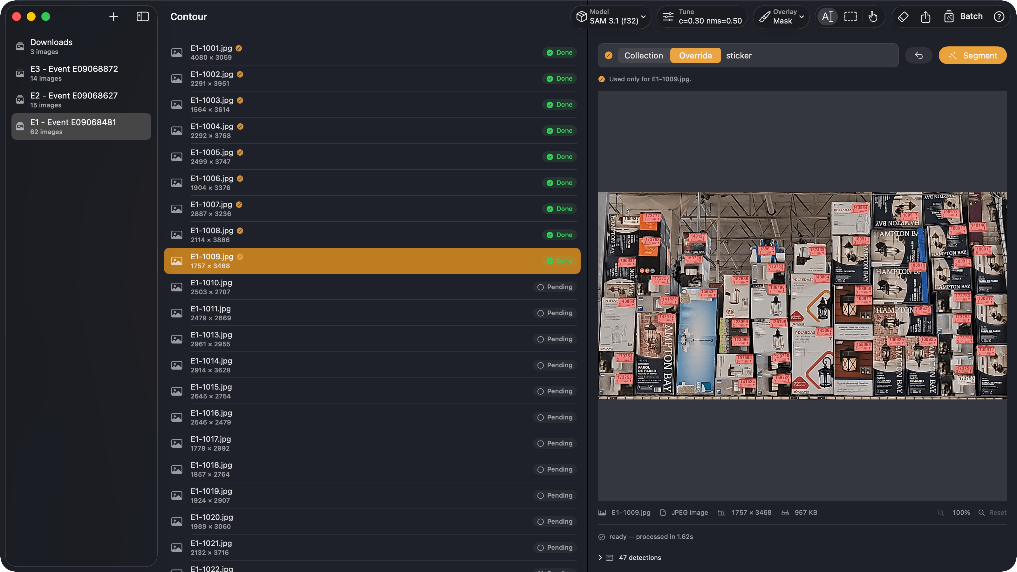Click the 957 KB file size label
This screenshot has width=1017, height=572.
[x=805, y=512]
